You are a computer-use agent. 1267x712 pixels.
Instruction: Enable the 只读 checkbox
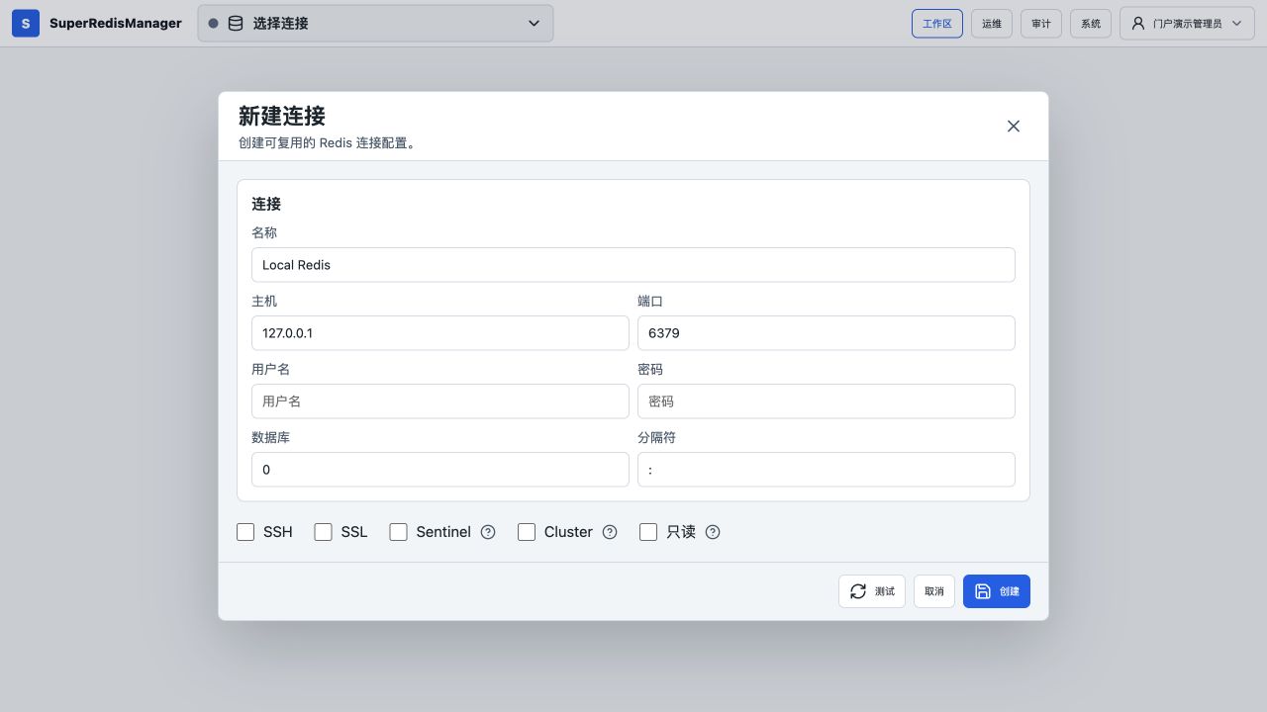pos(648,532)
